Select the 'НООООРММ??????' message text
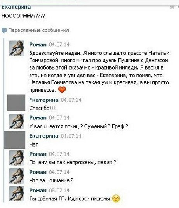179x208 pixels. tap(23, 16)
